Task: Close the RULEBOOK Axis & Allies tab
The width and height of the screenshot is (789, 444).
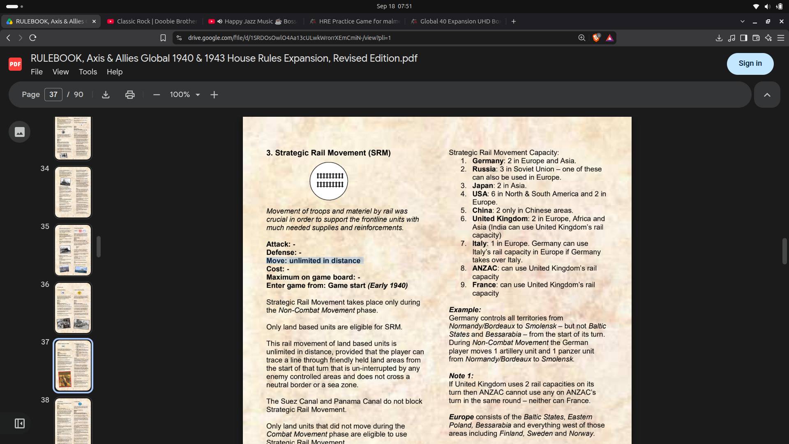Action: tap(94, 21)
